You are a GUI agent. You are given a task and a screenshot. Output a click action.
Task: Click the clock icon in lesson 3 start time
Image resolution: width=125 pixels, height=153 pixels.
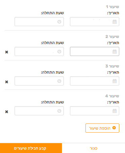pos(59,81)
